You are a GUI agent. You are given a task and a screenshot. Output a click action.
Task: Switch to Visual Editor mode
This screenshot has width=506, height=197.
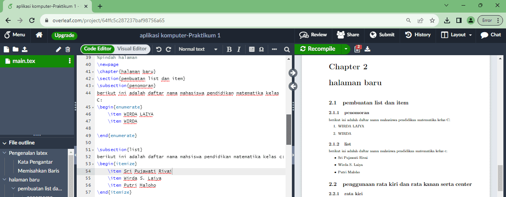coord(132,49)
